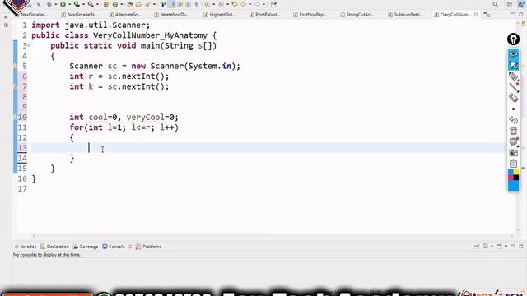Click empty line 13 in editor
This screenshot has height=296, width=527.
coord(269,148)
